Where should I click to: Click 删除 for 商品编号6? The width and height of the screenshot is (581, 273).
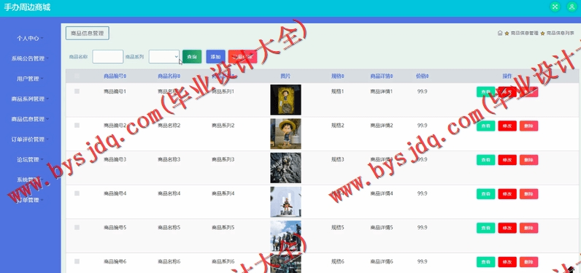pos(528,262)
